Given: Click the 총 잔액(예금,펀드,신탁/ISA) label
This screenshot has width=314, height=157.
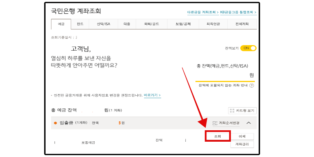Looking at the screenshot, I should [x=223, y=66].
